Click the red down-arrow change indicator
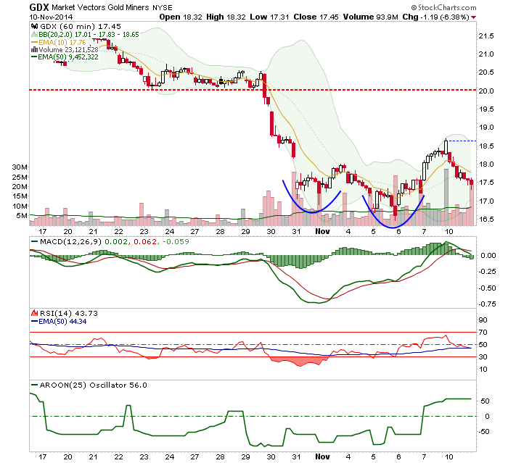 (x=473, y=17)
